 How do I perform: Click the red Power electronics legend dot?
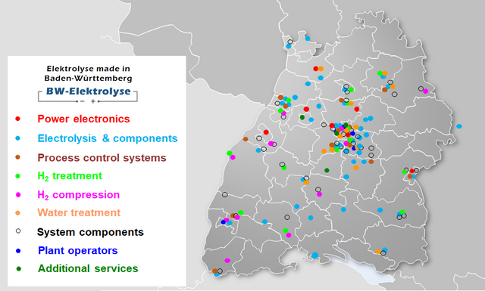[x=17, y=119]
